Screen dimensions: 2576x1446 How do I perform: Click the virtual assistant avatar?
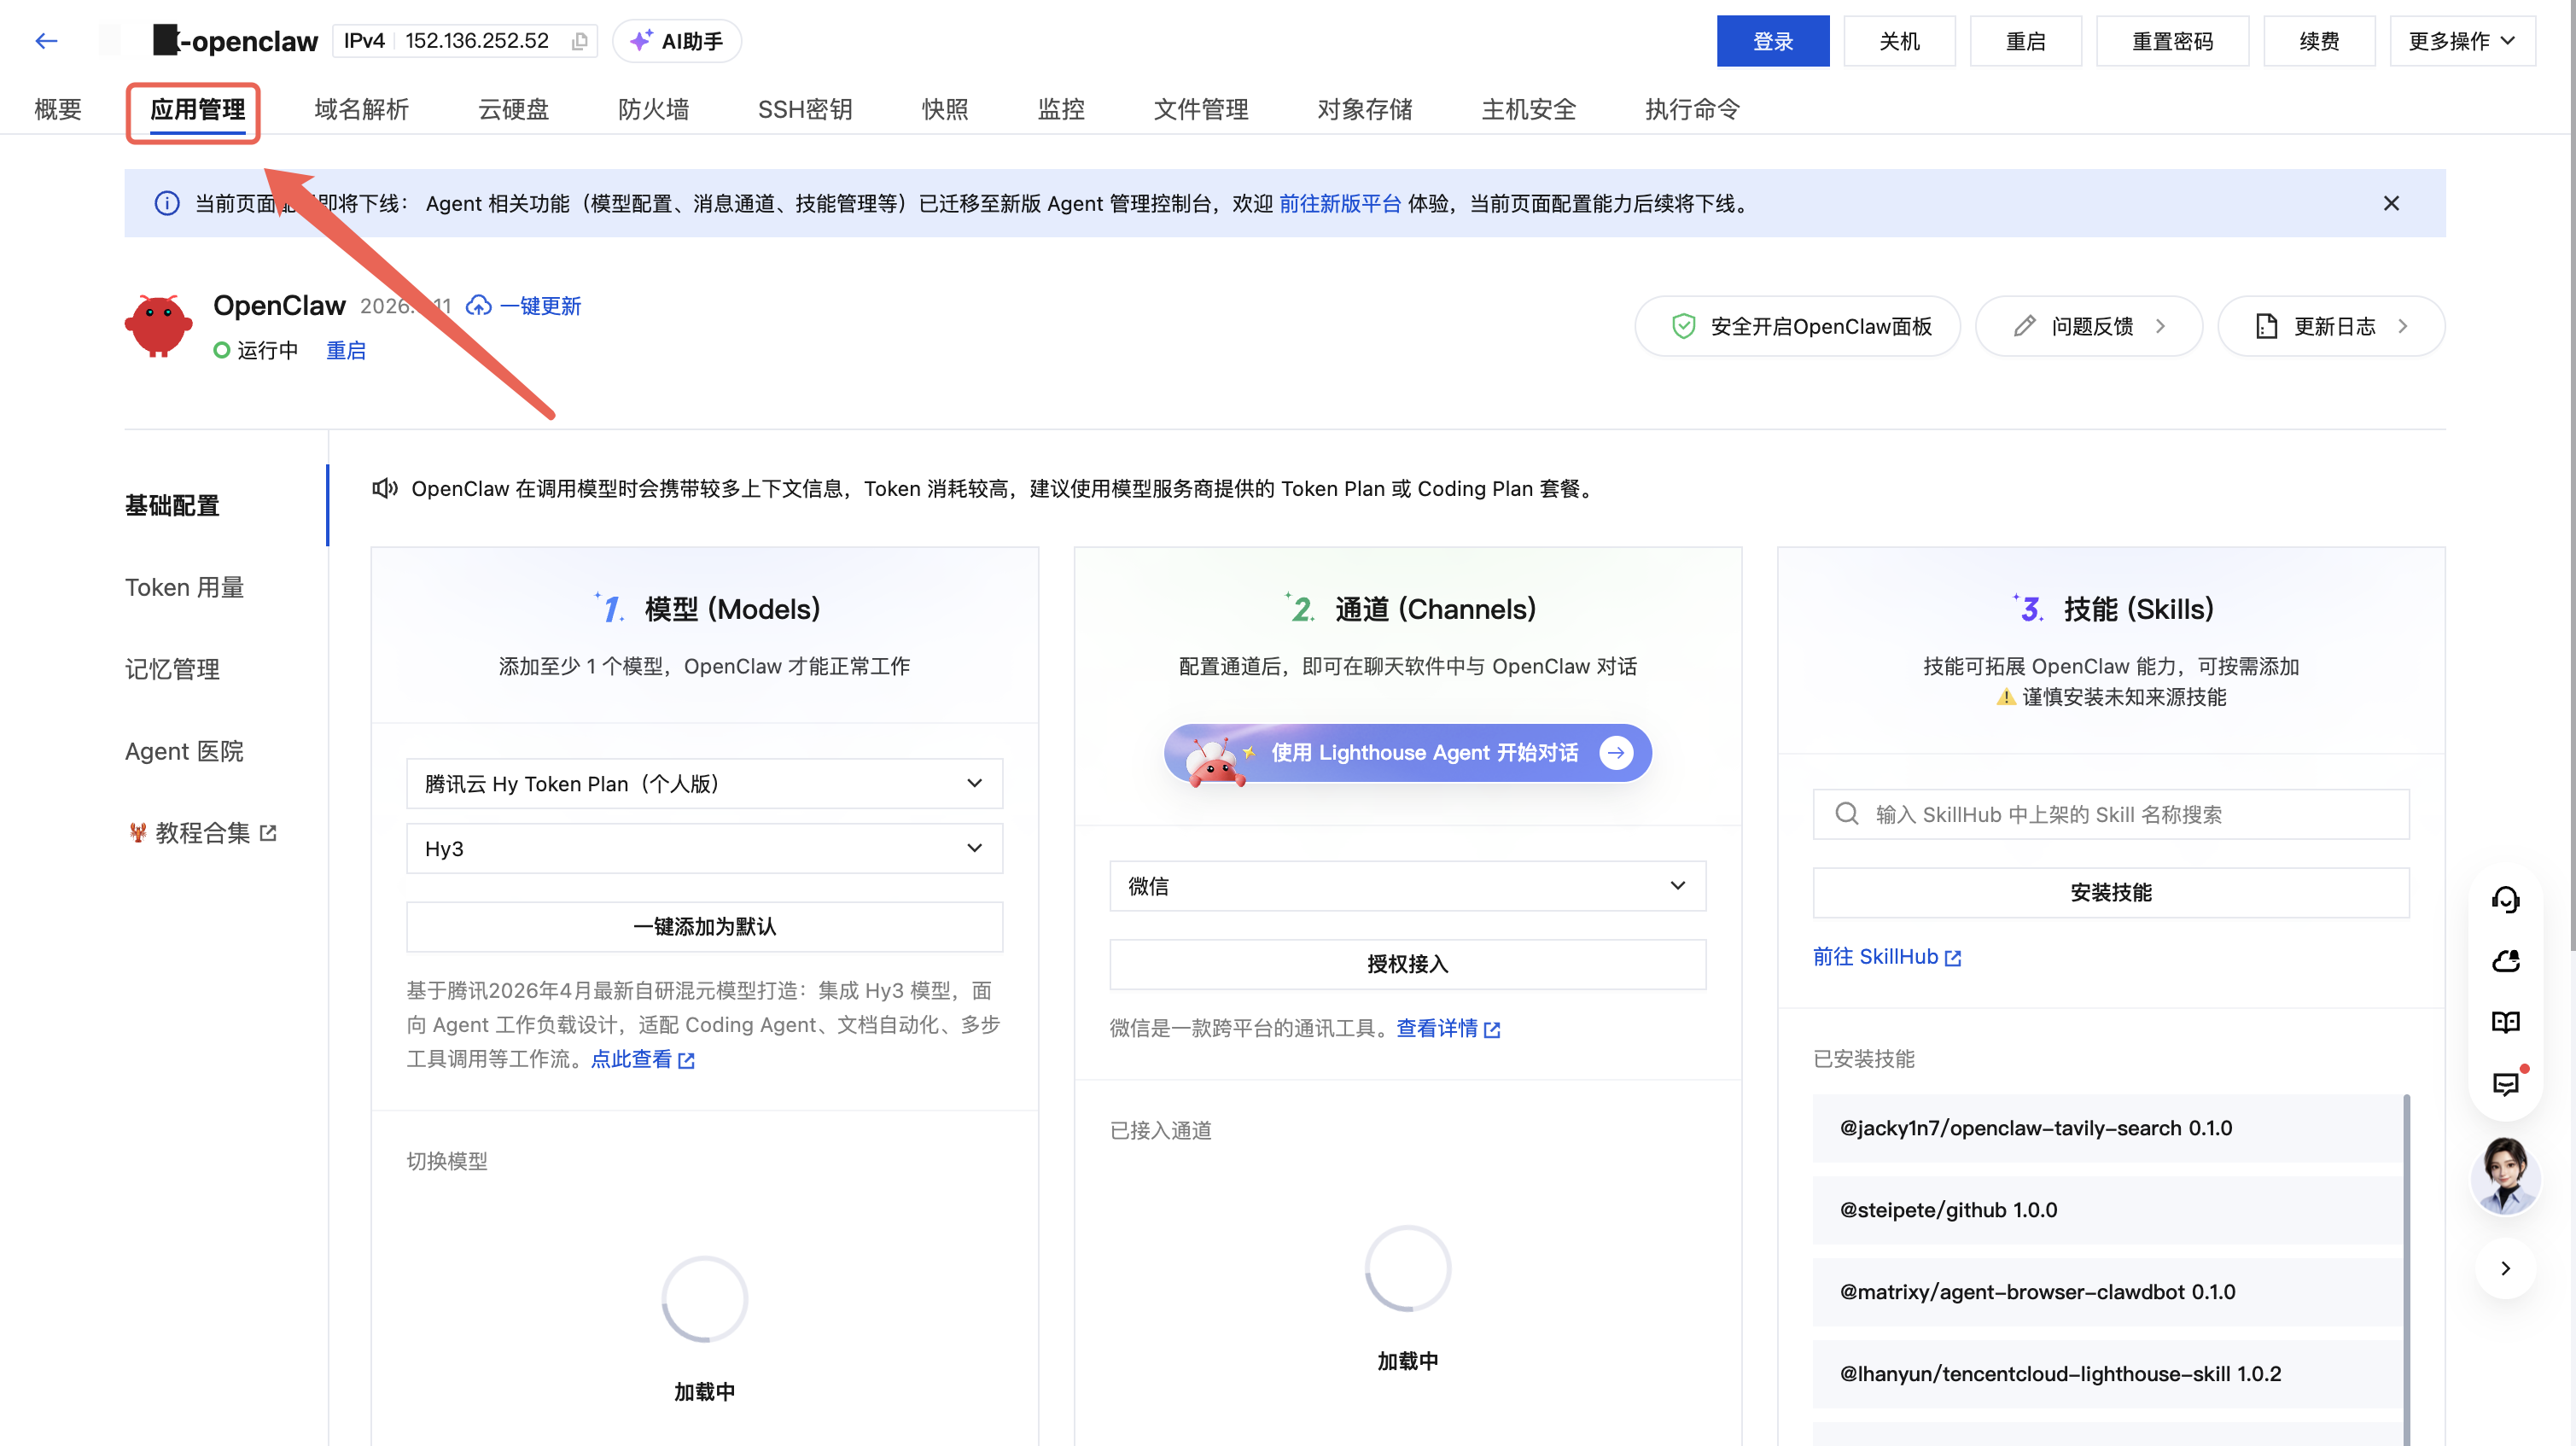2505,1176
